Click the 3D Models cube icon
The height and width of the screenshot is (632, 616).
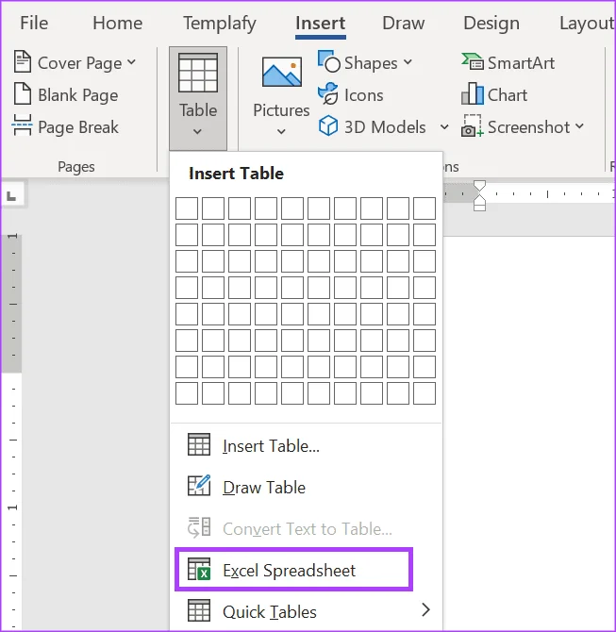click(x=328, y=125)
